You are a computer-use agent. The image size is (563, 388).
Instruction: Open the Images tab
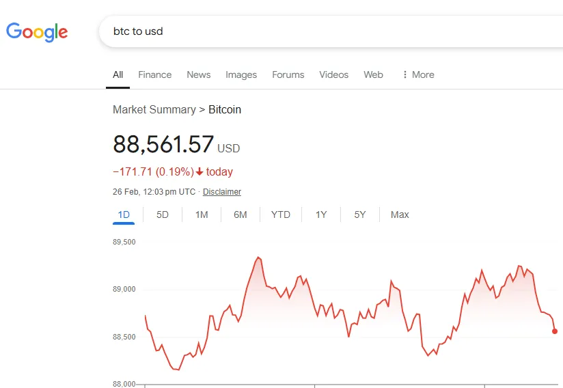241,74
